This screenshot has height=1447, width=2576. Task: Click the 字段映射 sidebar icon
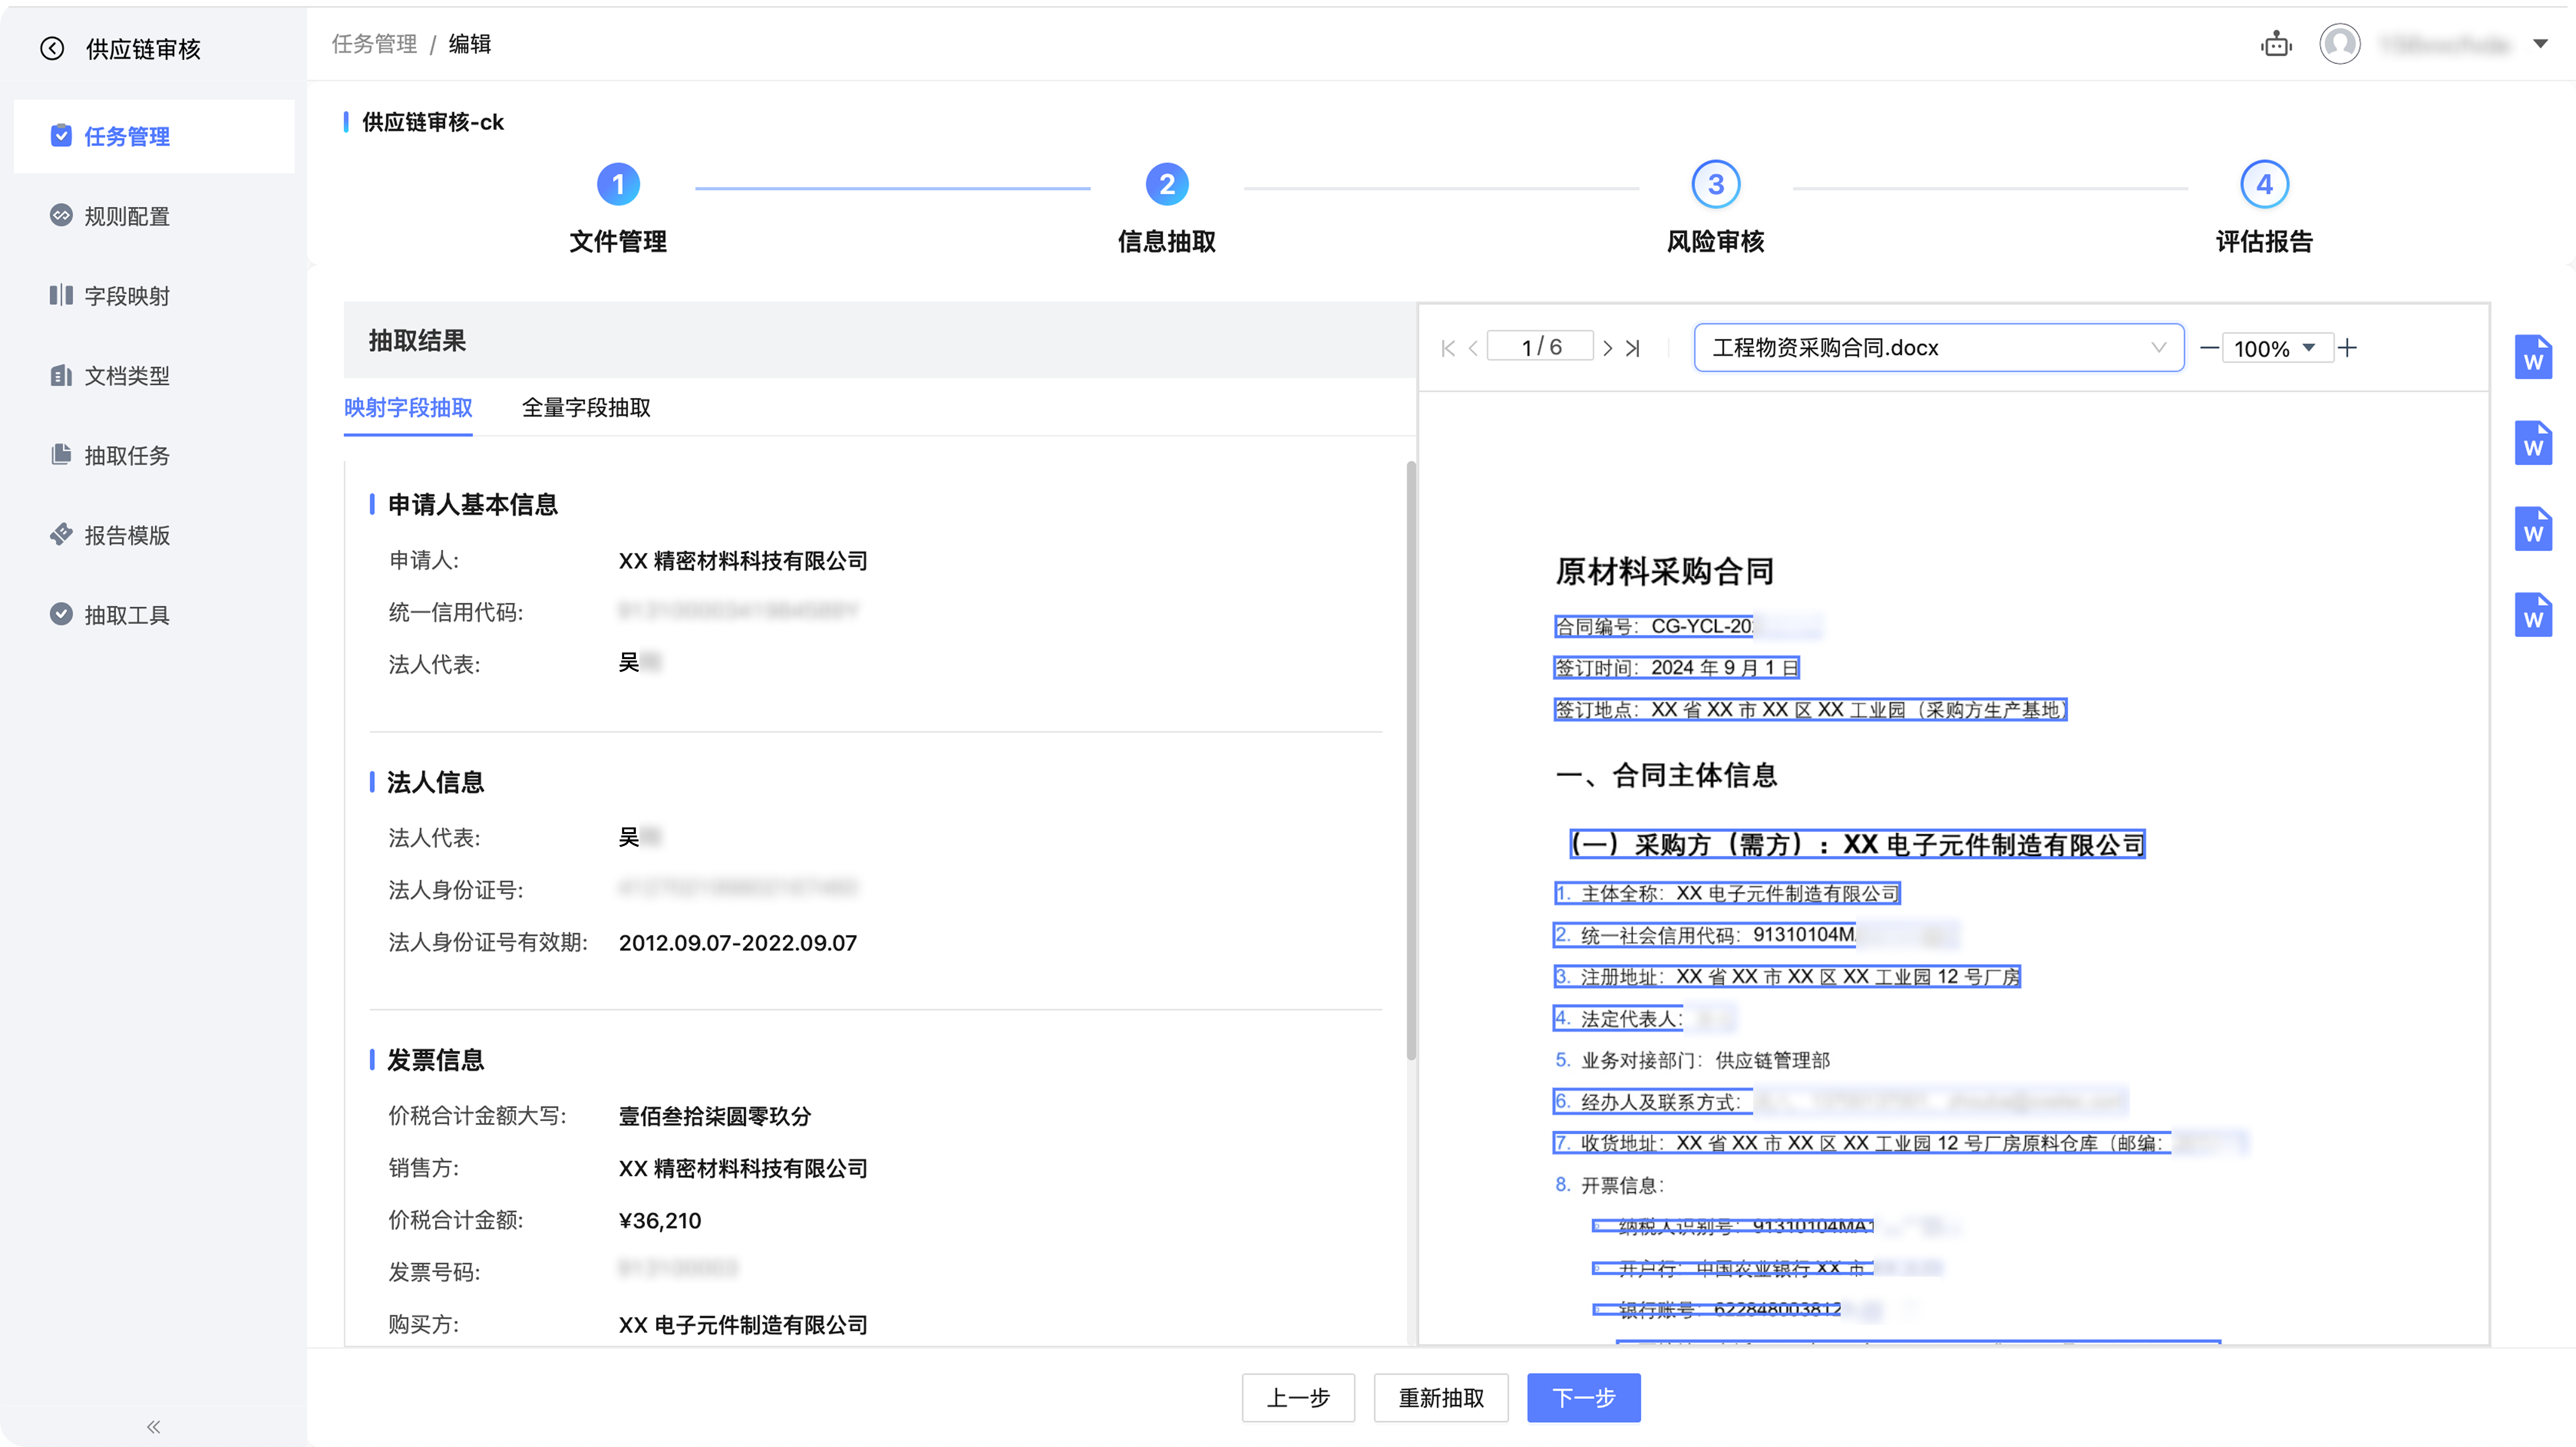point(61,295)
